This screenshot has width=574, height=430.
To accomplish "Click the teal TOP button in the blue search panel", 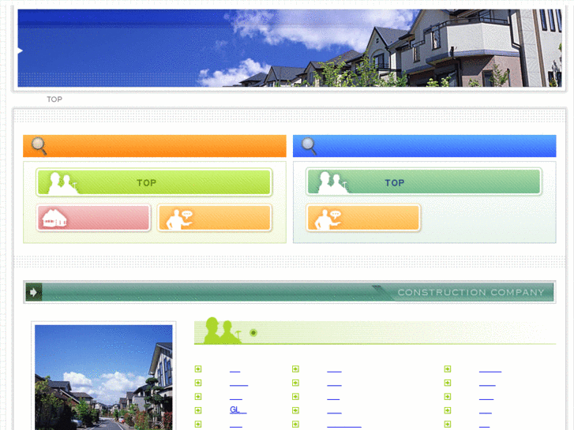I will (424, 182).
